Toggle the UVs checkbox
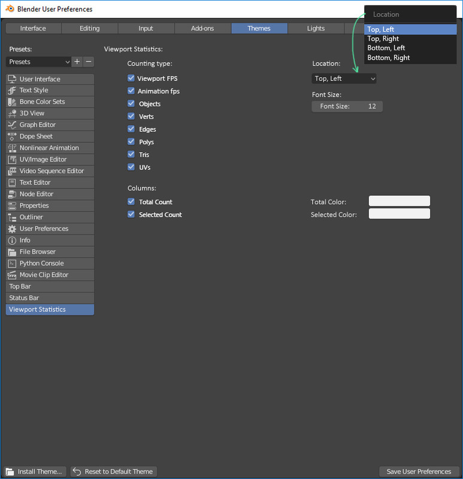463x479 pixels. click(x=131, y=167)
